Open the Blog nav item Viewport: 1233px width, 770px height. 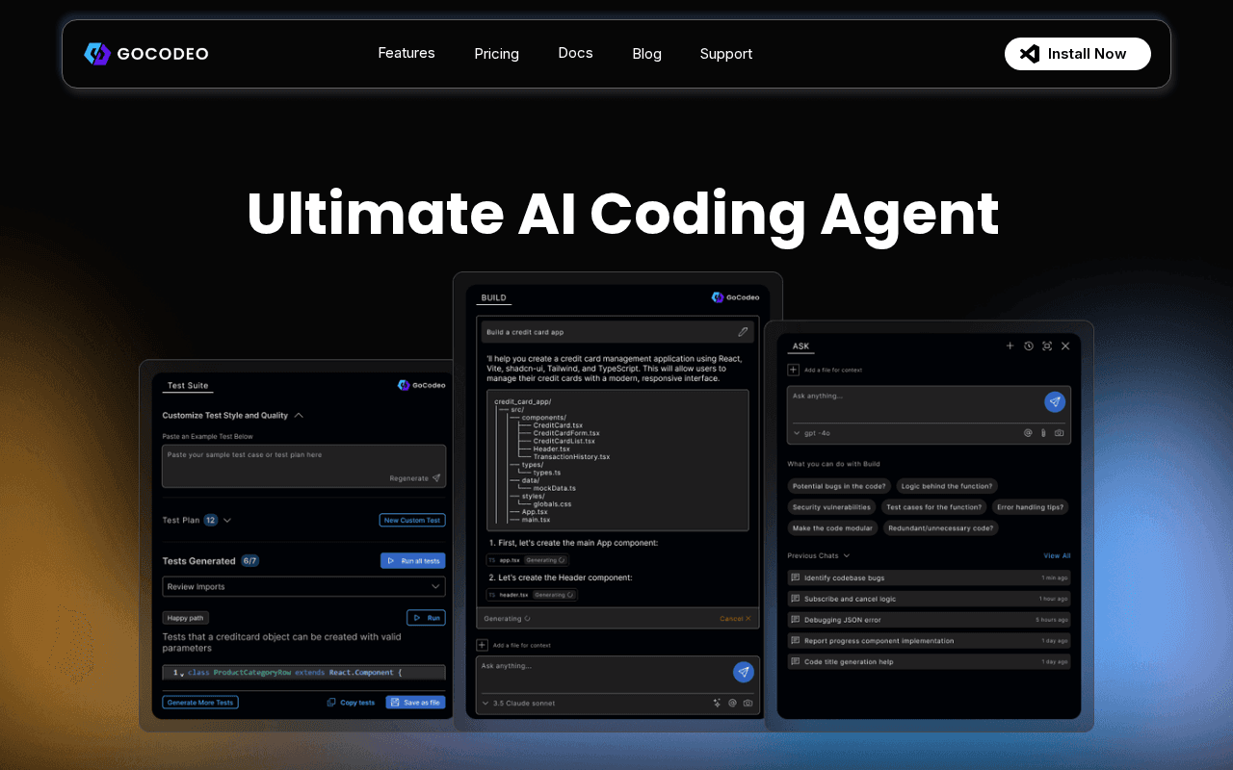tap(646, 54)
